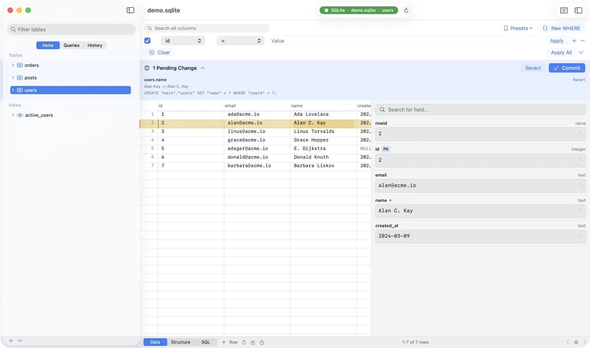Viewport: 590px width, 348px height.
Task: Select the Linus Torvalds name cell
Action: click(x=323, y=131)
